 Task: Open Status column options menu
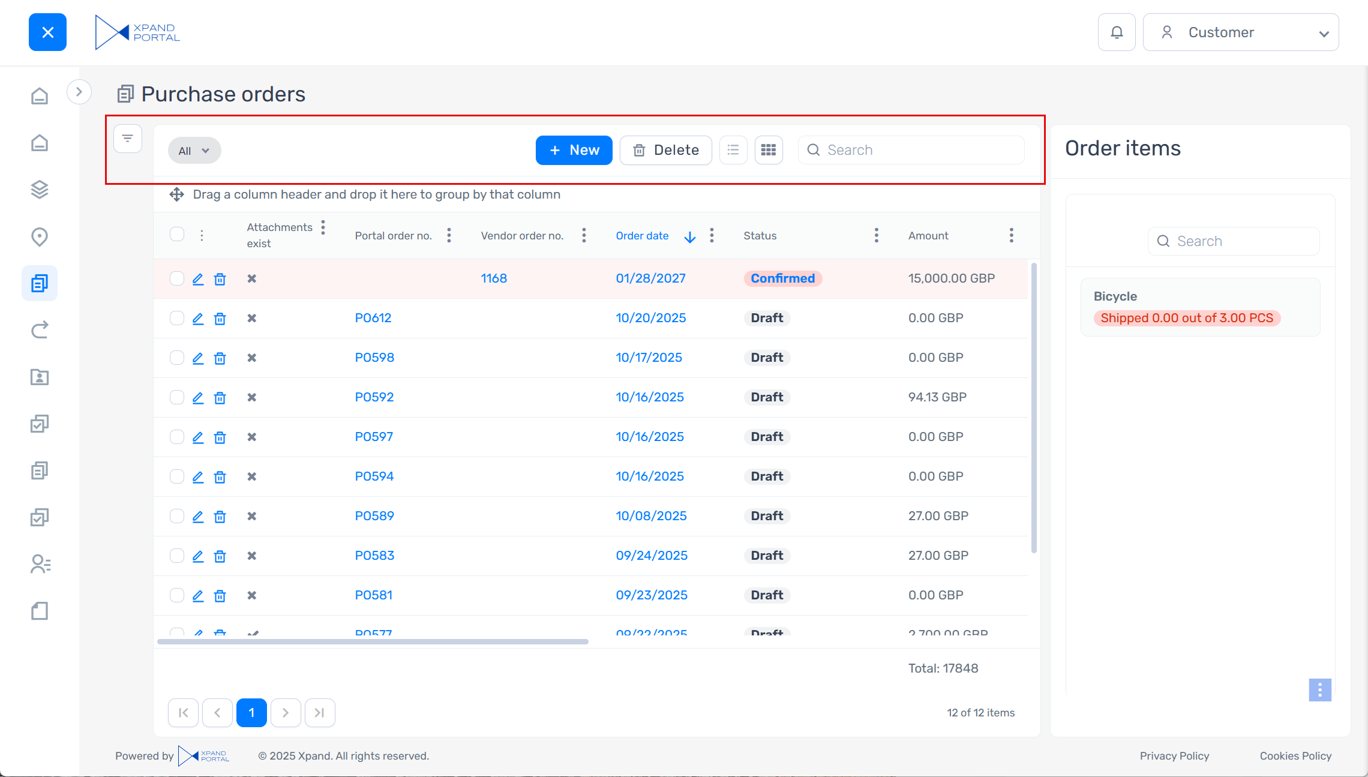point(876,235)
